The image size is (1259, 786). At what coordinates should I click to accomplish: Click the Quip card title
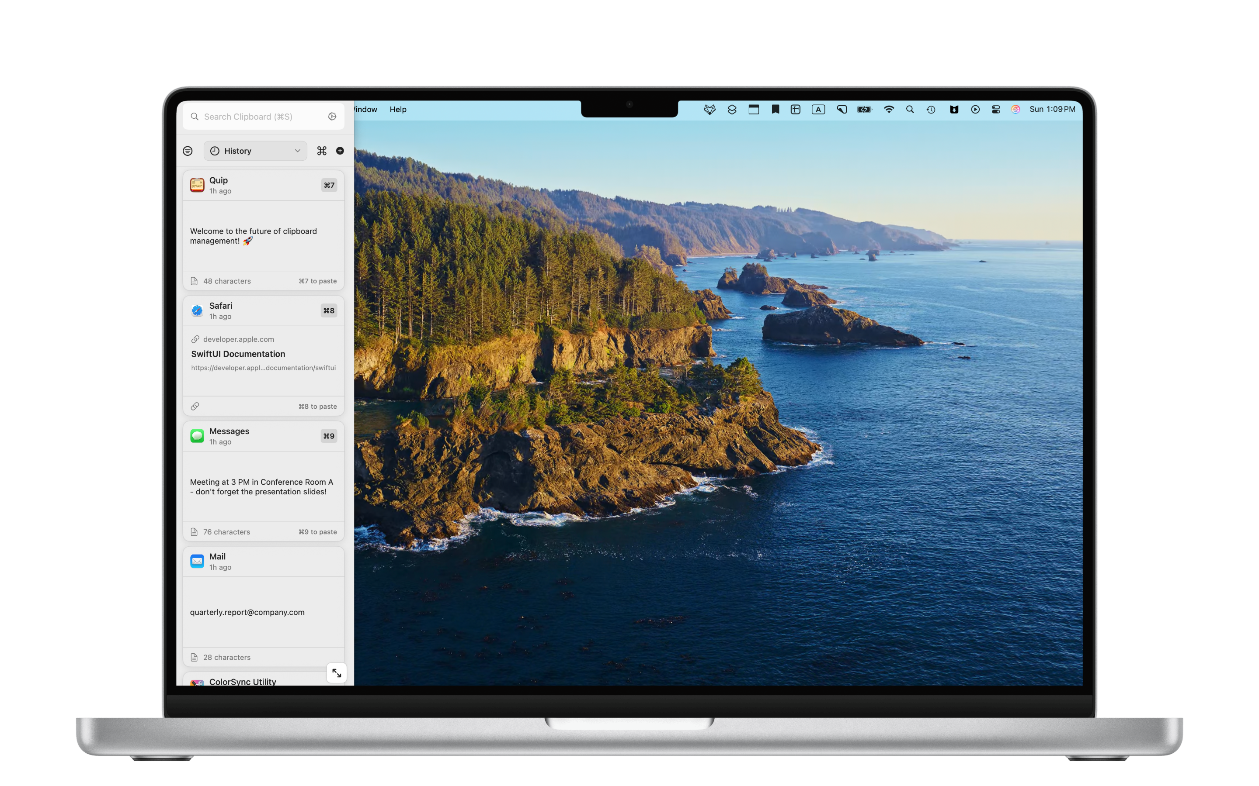(x=219, y=180)
